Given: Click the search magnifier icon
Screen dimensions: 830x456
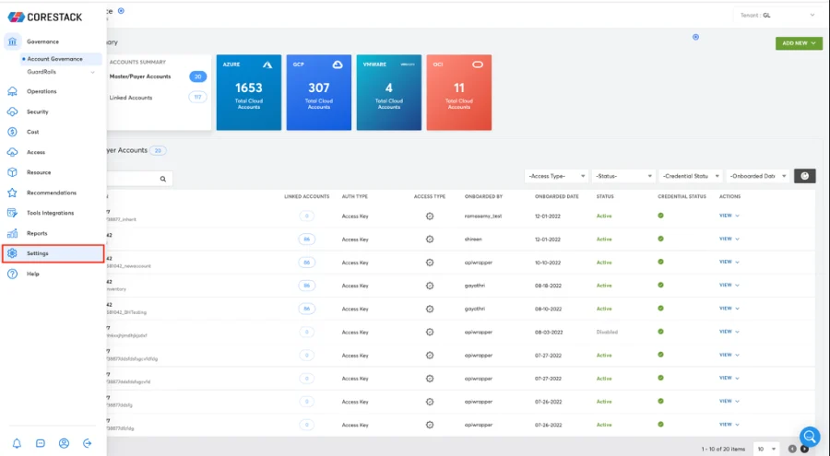Looking at the screenshot, I should 163,180.
